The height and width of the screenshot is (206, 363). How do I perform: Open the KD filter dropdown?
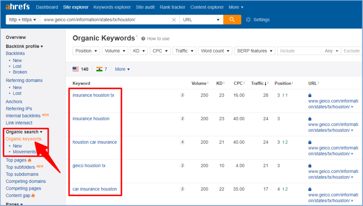coord(139,51)
